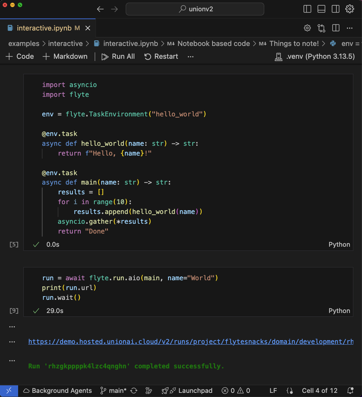Open Background Agents in status bar
The image size is (362, 397).
[57, 391]
